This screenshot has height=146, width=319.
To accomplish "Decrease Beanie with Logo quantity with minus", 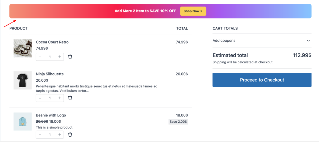I will [x=40, y=135].
